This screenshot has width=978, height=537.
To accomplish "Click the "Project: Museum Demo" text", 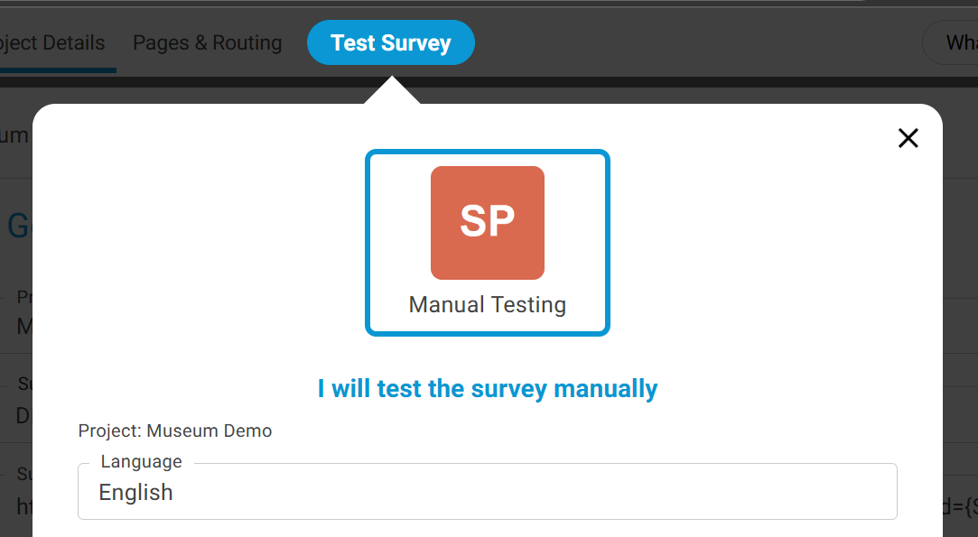I will click(175, 431).
